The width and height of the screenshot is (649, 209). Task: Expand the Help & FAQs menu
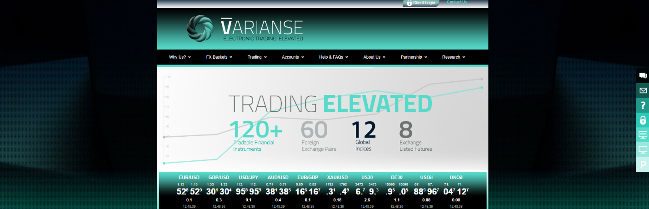[334, 57]
